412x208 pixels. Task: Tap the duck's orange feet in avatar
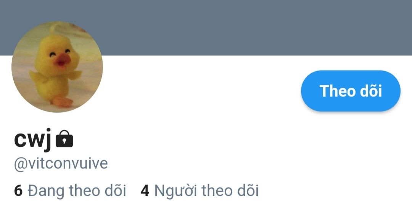click(x=62, y=102)
